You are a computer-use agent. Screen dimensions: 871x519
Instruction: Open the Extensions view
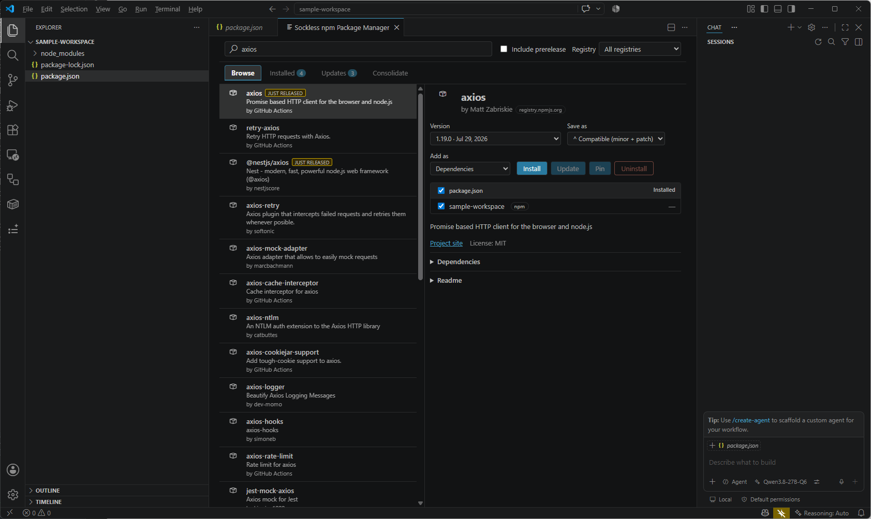13,130
